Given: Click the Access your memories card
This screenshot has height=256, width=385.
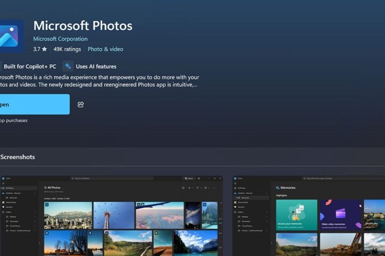Looking at the screenshot, I should pyautogui.click(x=296, y=215).
